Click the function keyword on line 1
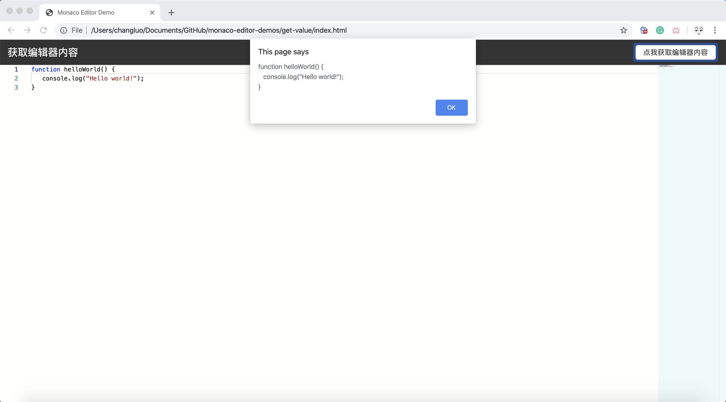This screenshot has width=726, height=402. tap(46, 69)
